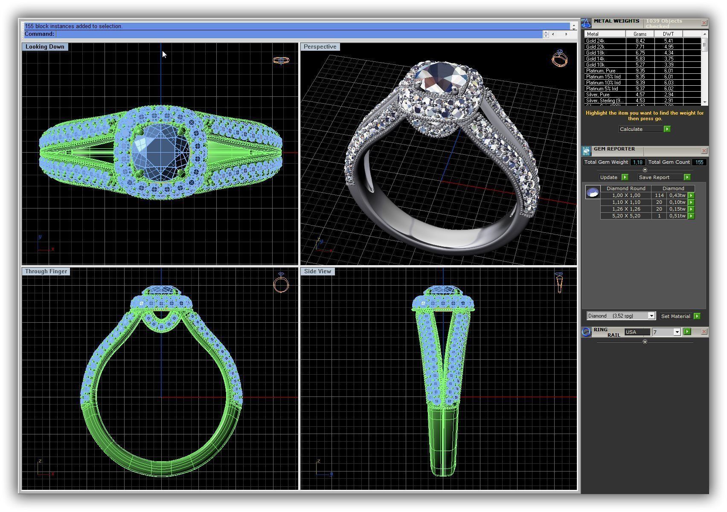This screenshot has width=727, height=512.
Task: Click green arrow for 1,00 X 1,00 row
Action: tap(691, 196)
